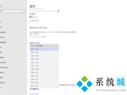Choose 1600 × 900 resolution option
Screen dimensions: 127x95
[x=44, y=53]
